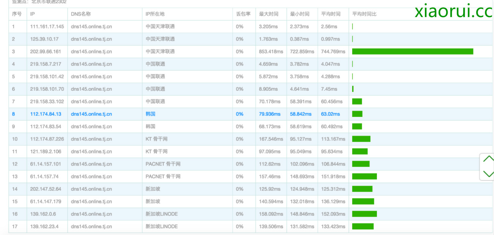Click the scroll up chevron arrow
This screenshot has height=235, width=494.
tap(488, 159)
